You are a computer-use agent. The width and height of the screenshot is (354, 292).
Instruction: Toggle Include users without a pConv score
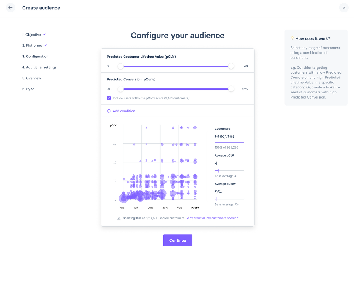[109, 98]
